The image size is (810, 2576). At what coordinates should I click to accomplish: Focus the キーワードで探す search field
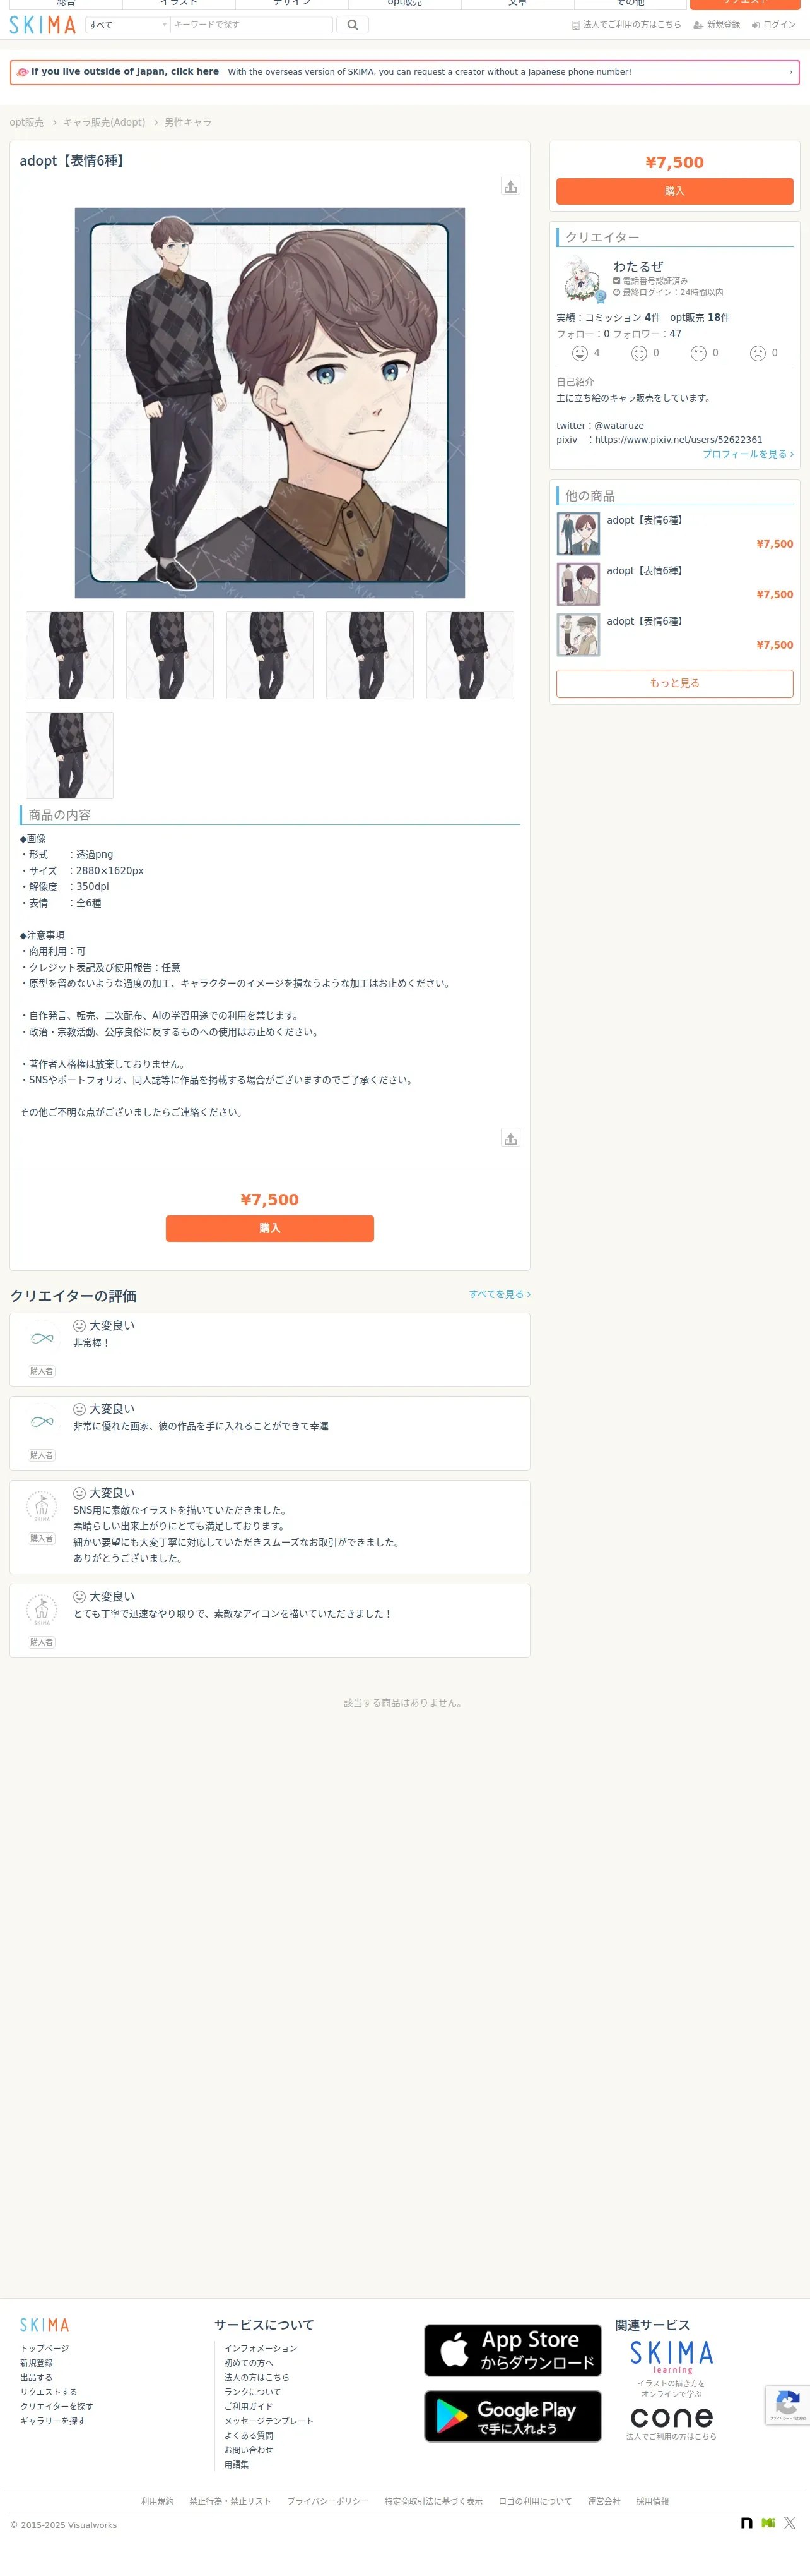[x=250, y=25]
